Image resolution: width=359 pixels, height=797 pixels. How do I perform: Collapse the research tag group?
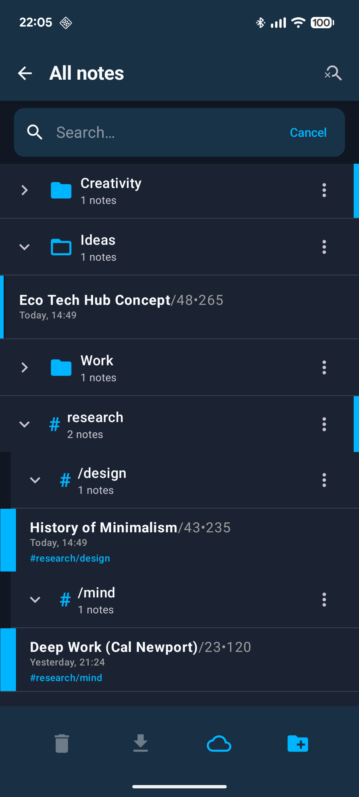[25, 424]
